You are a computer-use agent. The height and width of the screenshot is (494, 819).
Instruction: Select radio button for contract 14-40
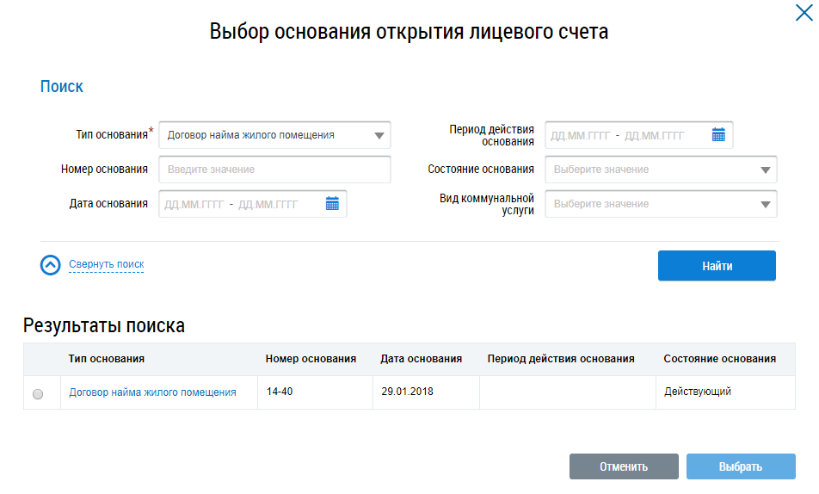tap(38, 393)
